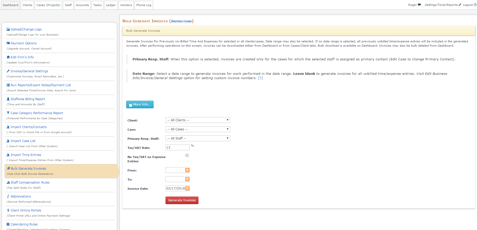Click the Invoice/General Settings wrench icon
The image size is (477, 230).
pyautogui.click(x=8, y=71)
